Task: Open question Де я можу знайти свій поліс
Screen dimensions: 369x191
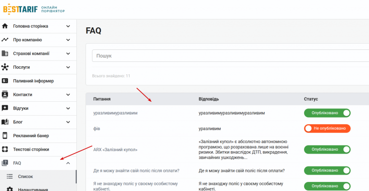Action: point(136,170)
